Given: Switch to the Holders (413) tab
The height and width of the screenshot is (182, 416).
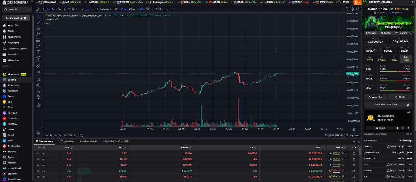Looking at the screenshot, I should 88,141.
